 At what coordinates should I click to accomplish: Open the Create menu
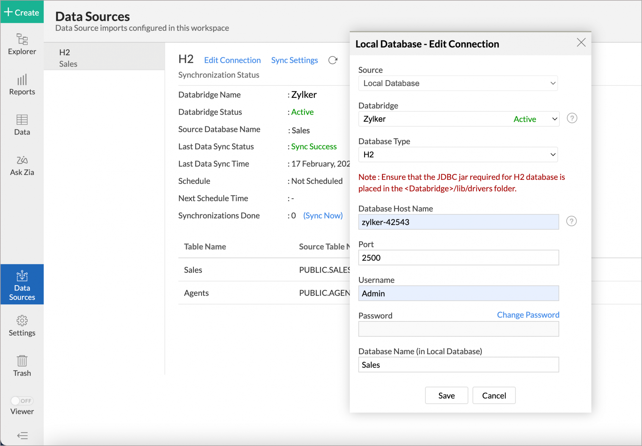[x=22, y=12]
